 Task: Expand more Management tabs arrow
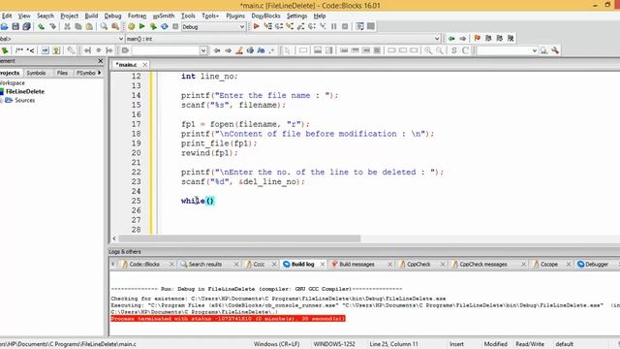(x=99, y=73)
